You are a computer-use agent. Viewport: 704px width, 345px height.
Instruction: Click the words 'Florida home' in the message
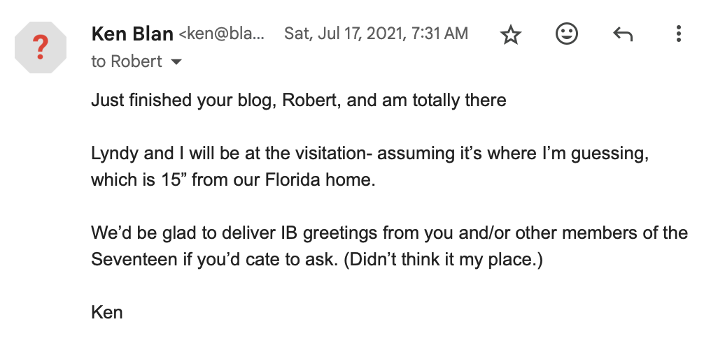point(320,180)
